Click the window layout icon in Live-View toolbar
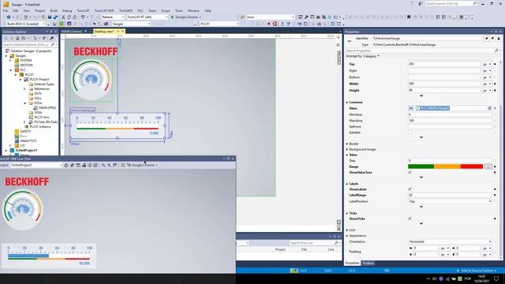The height and width of the screenshot is (284, 505). [78, 165]
